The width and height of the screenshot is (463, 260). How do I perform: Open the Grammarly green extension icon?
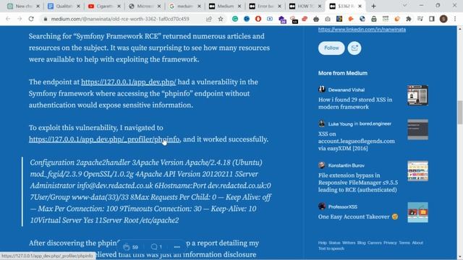(x=235, y=19)
